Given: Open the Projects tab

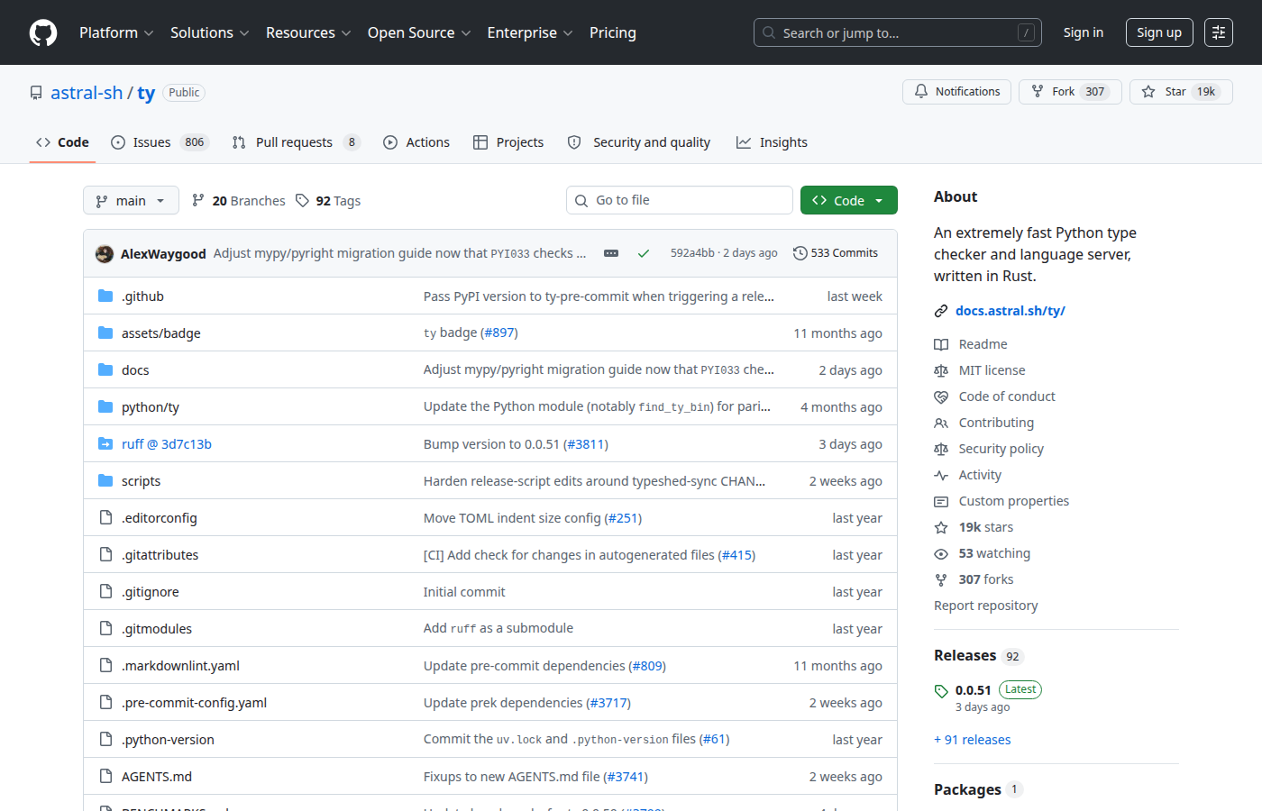Looking at the screenshot, I should click(508, 142).
